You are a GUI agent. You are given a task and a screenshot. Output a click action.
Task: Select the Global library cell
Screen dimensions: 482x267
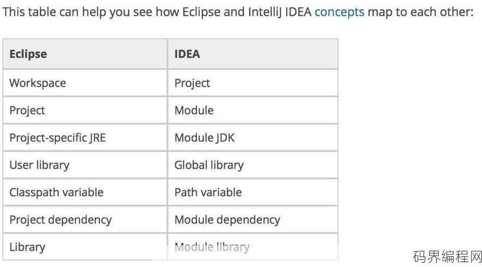pos(253,165)
